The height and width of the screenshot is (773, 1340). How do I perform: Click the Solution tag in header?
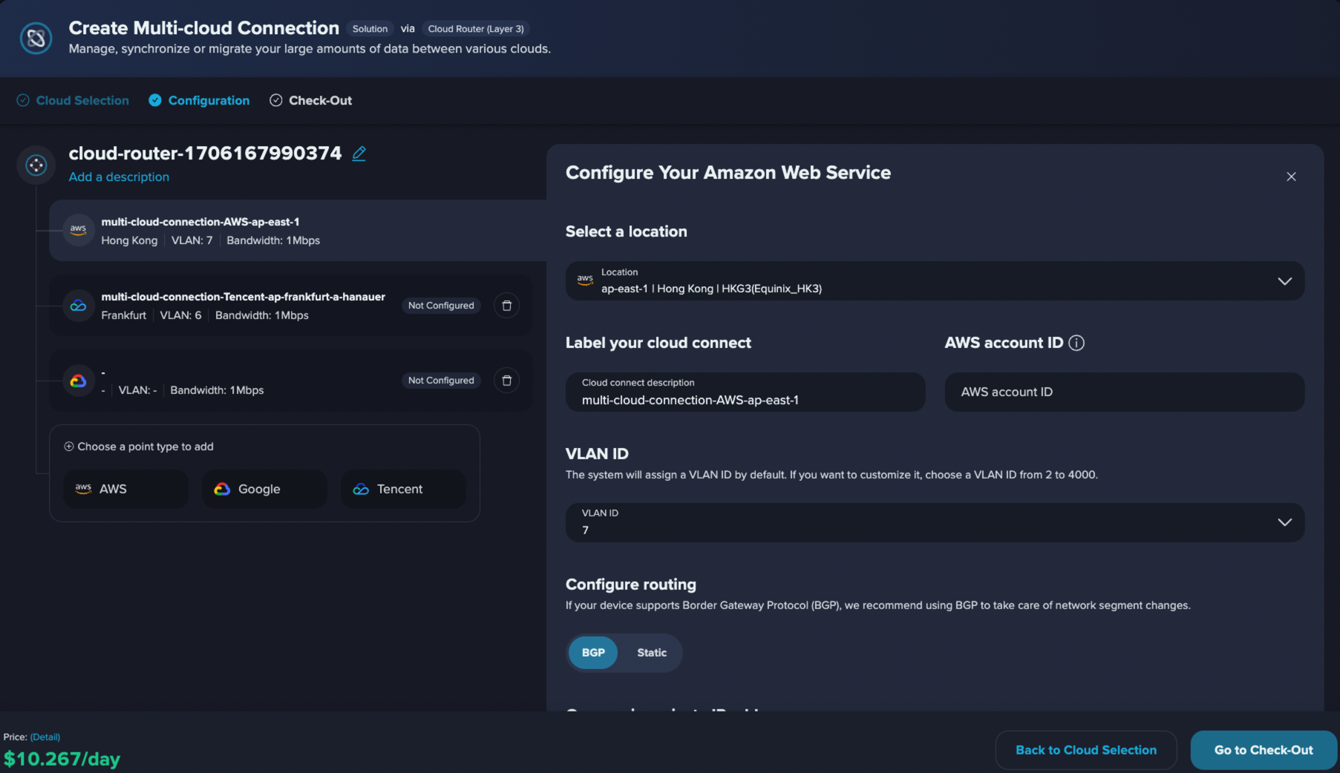click(x=370, y=29)
